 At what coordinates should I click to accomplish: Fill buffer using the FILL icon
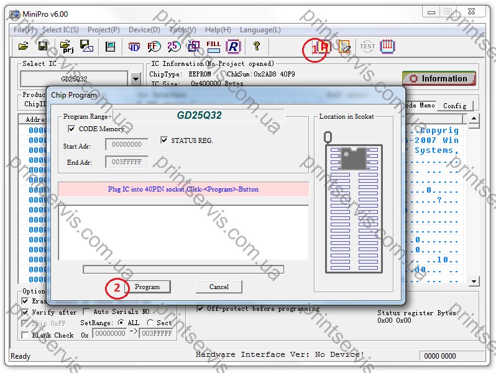(x=213, y=47)
